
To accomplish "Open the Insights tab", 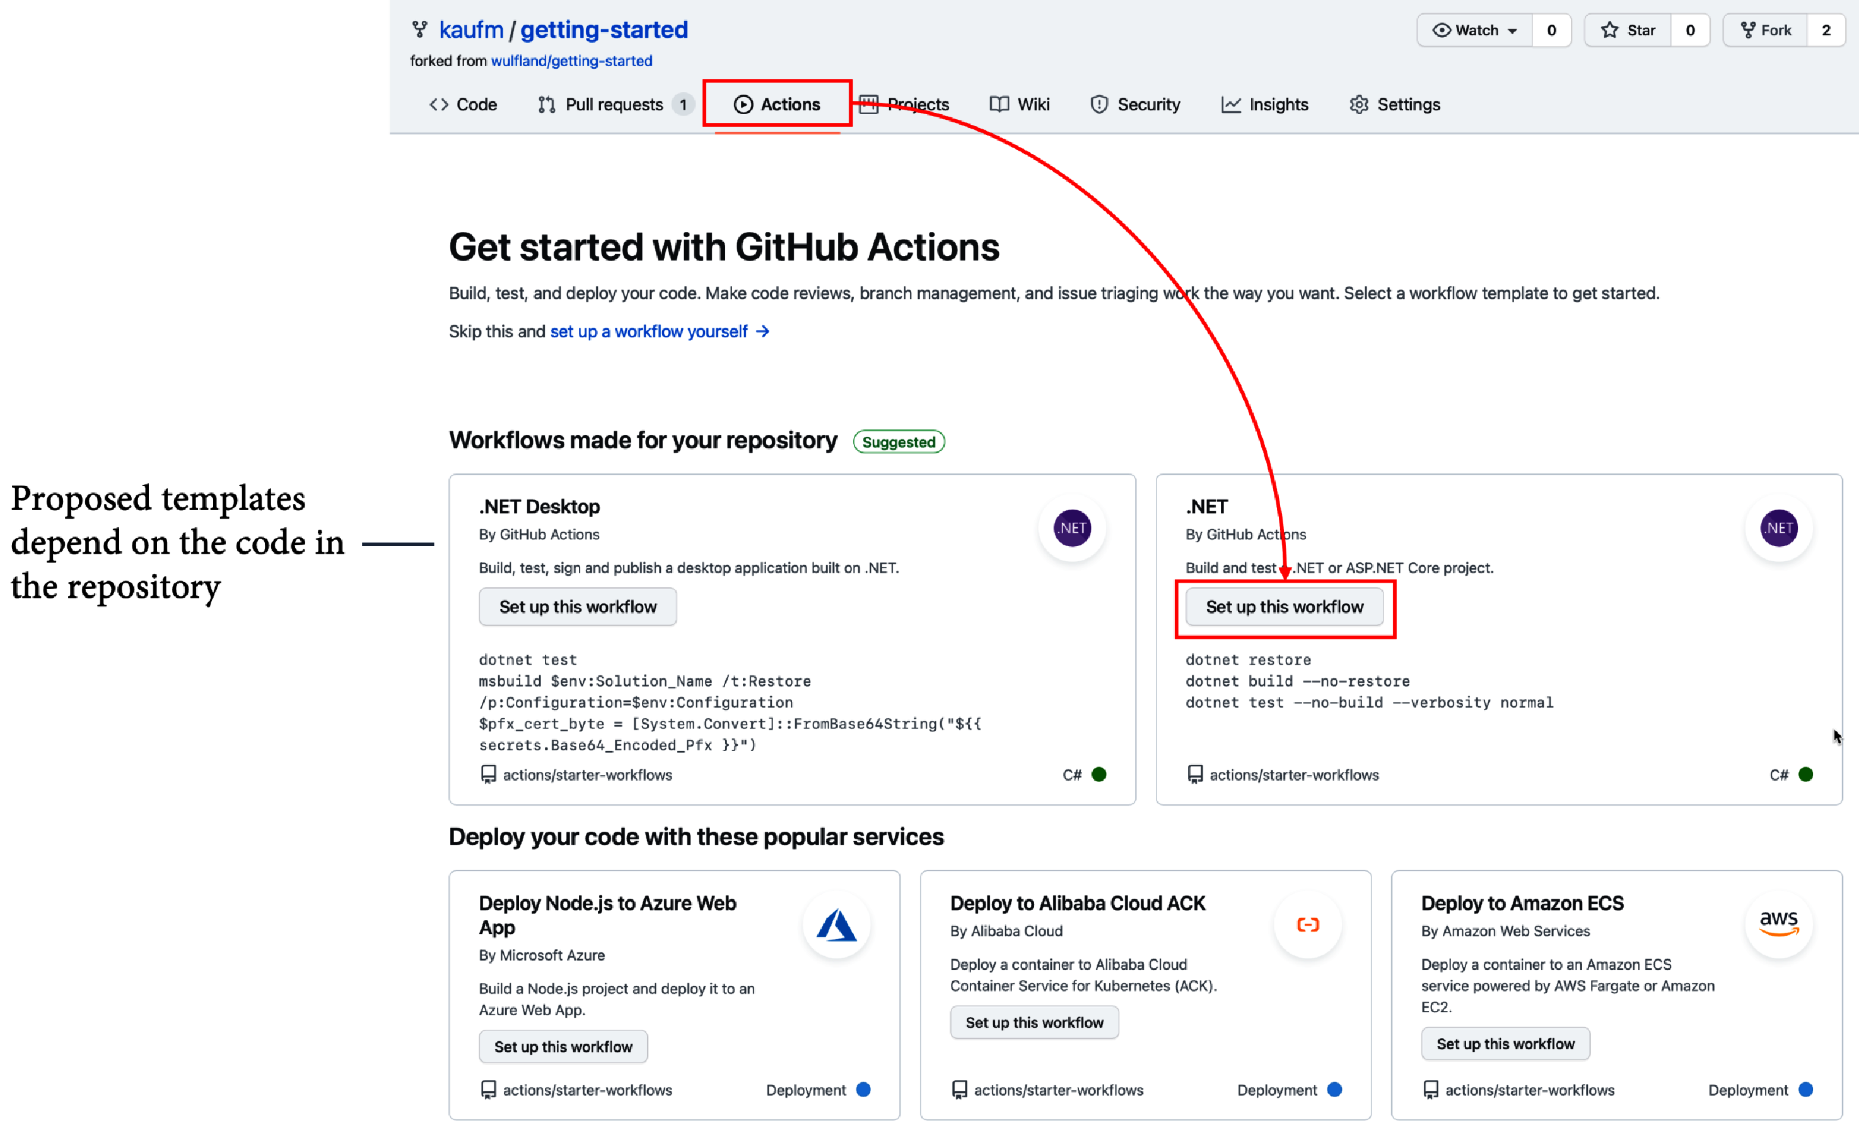I will coord(1264,104).
